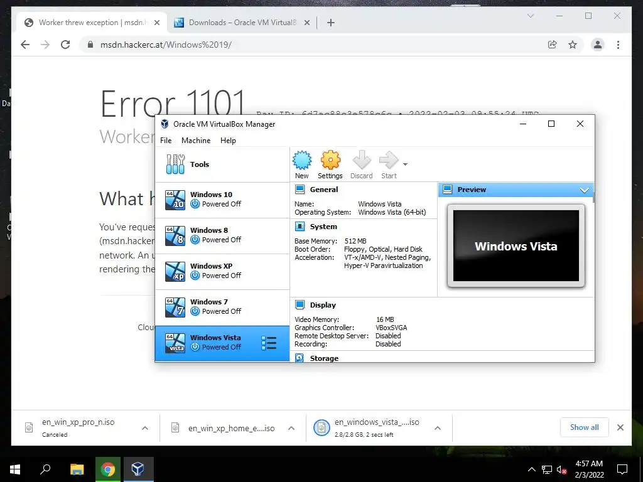The width and height of the screenshot is (643, 482).
Task: Open the Windows Vista machine tools menu icon
Action: point(269,343)
